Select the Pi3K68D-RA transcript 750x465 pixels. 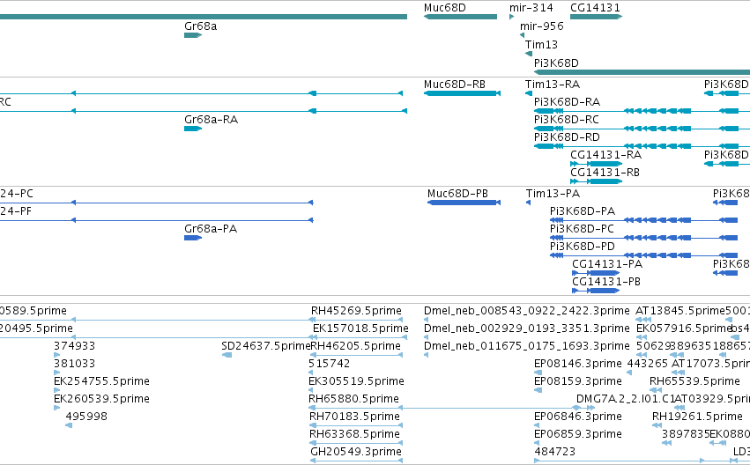coord(642,111)
